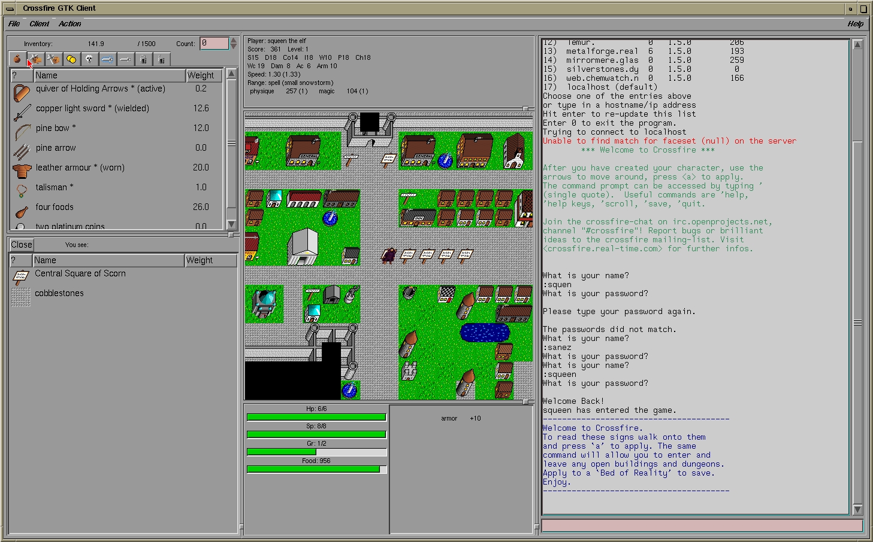The width and height of the screenshot is (873, 542).
Task: Click the red 'Unable to find match' message
Action: (669, 141)
